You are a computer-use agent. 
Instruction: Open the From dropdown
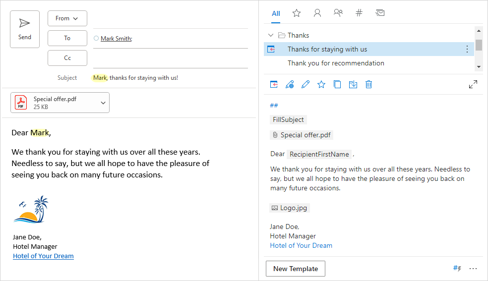[x=67, y=18]
